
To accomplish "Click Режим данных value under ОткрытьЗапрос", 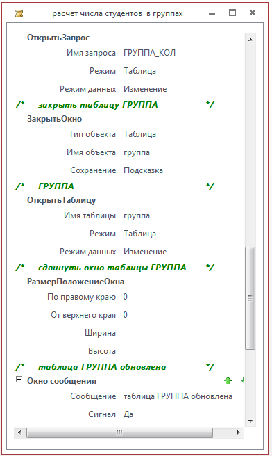I will (145, 89).
